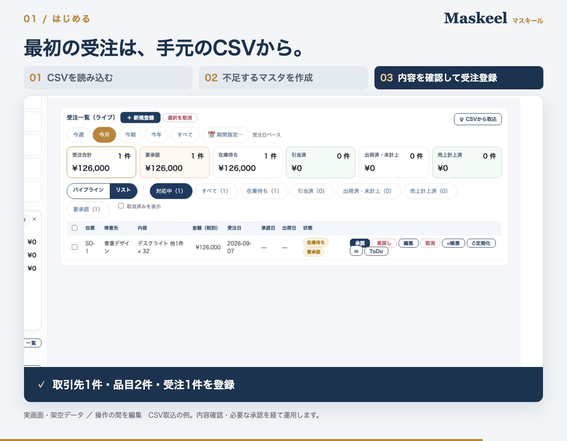This screenshot has width=567, height=441.
Task: Click the 編集 edit button
Action: tap(408, 243)
